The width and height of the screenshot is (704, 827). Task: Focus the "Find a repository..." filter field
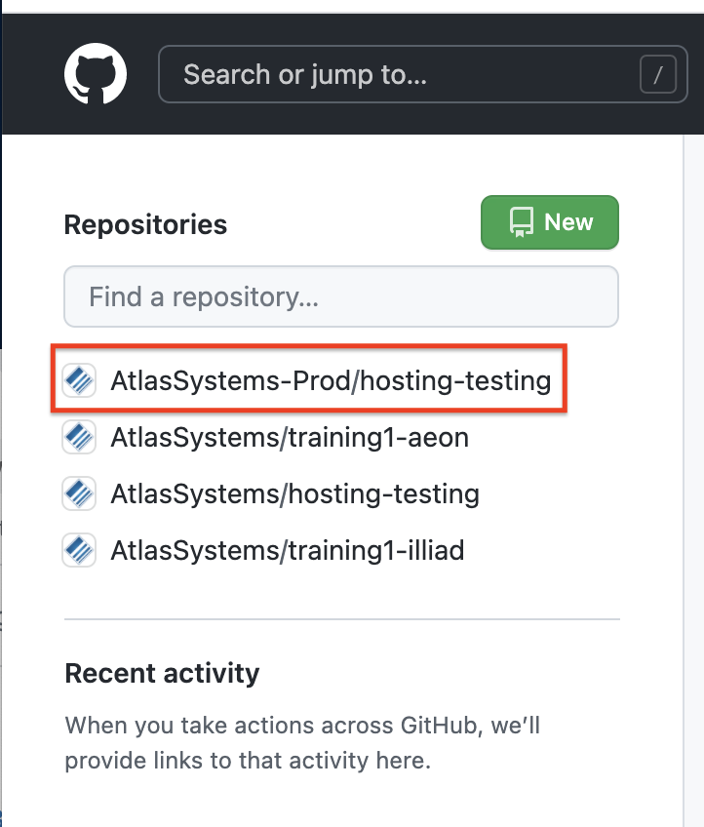(341, 296)
